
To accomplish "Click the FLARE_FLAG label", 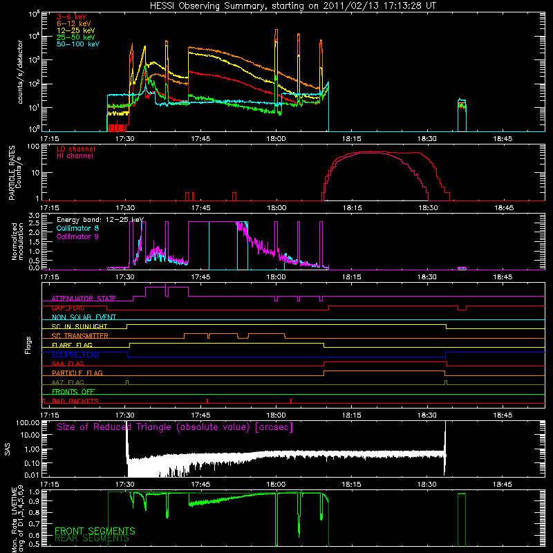I will click(x=72, y=345).
